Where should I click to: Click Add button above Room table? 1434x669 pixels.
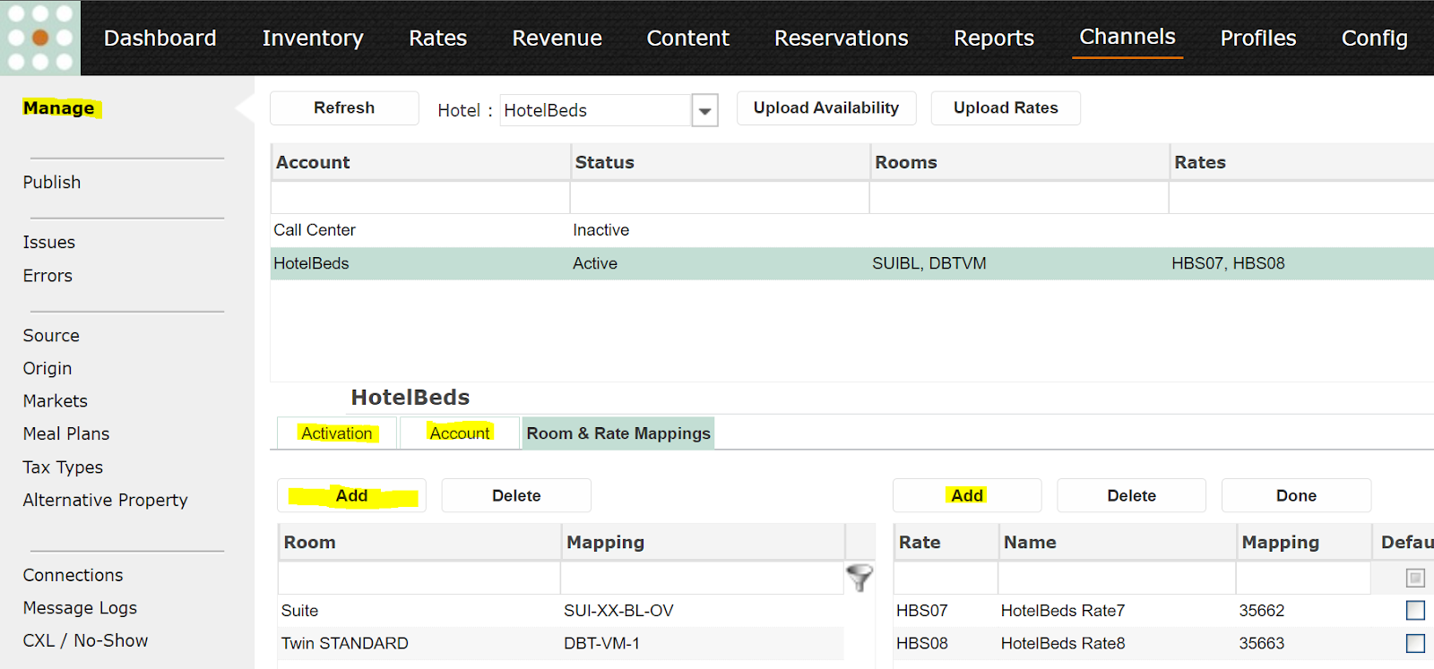point(351,495)
